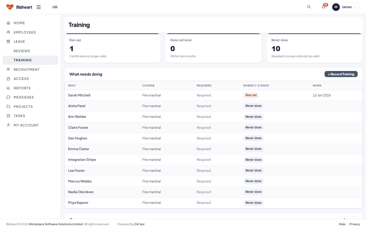Go to the HR section label
Screen dimensions: 366x229
click(x=55, y=7)
